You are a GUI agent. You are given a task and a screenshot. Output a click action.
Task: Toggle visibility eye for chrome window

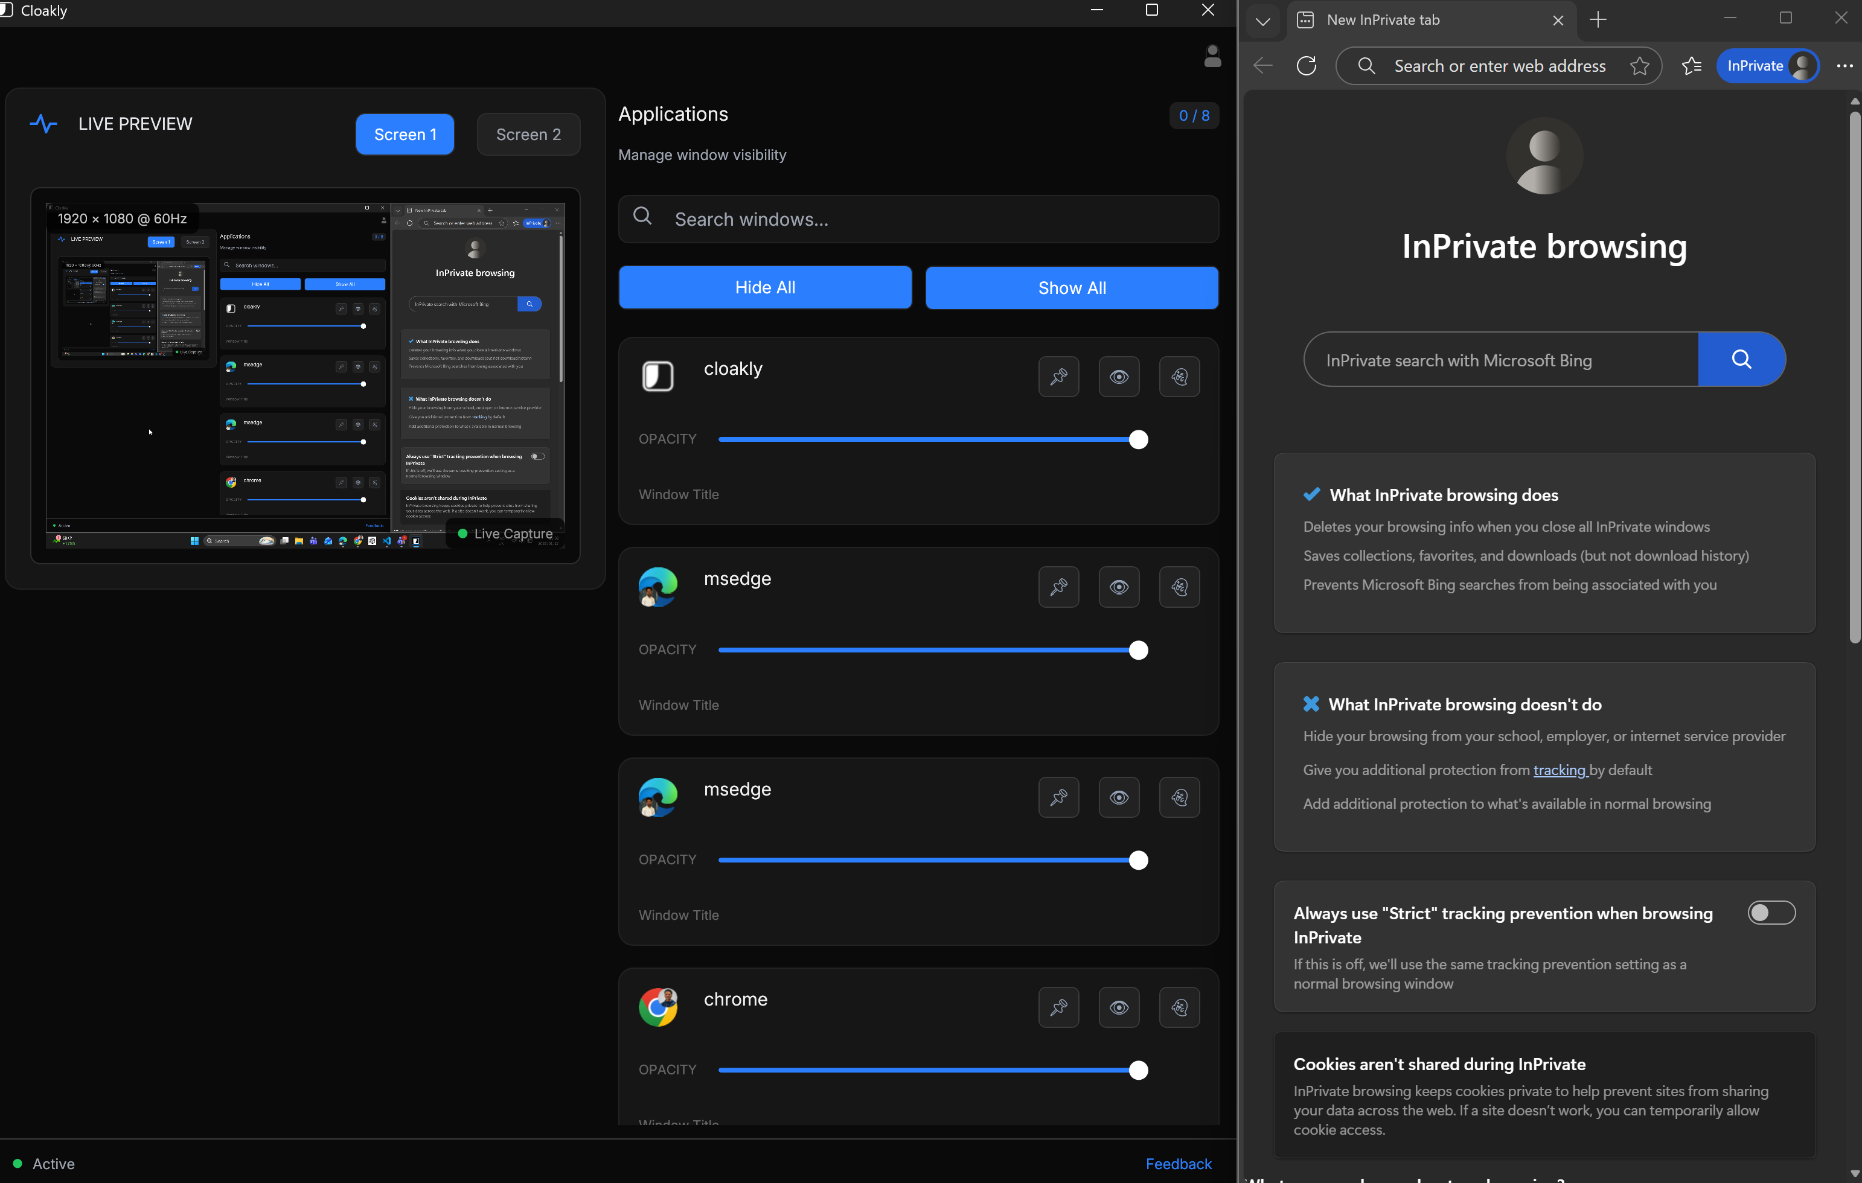pos(1118,1007)
